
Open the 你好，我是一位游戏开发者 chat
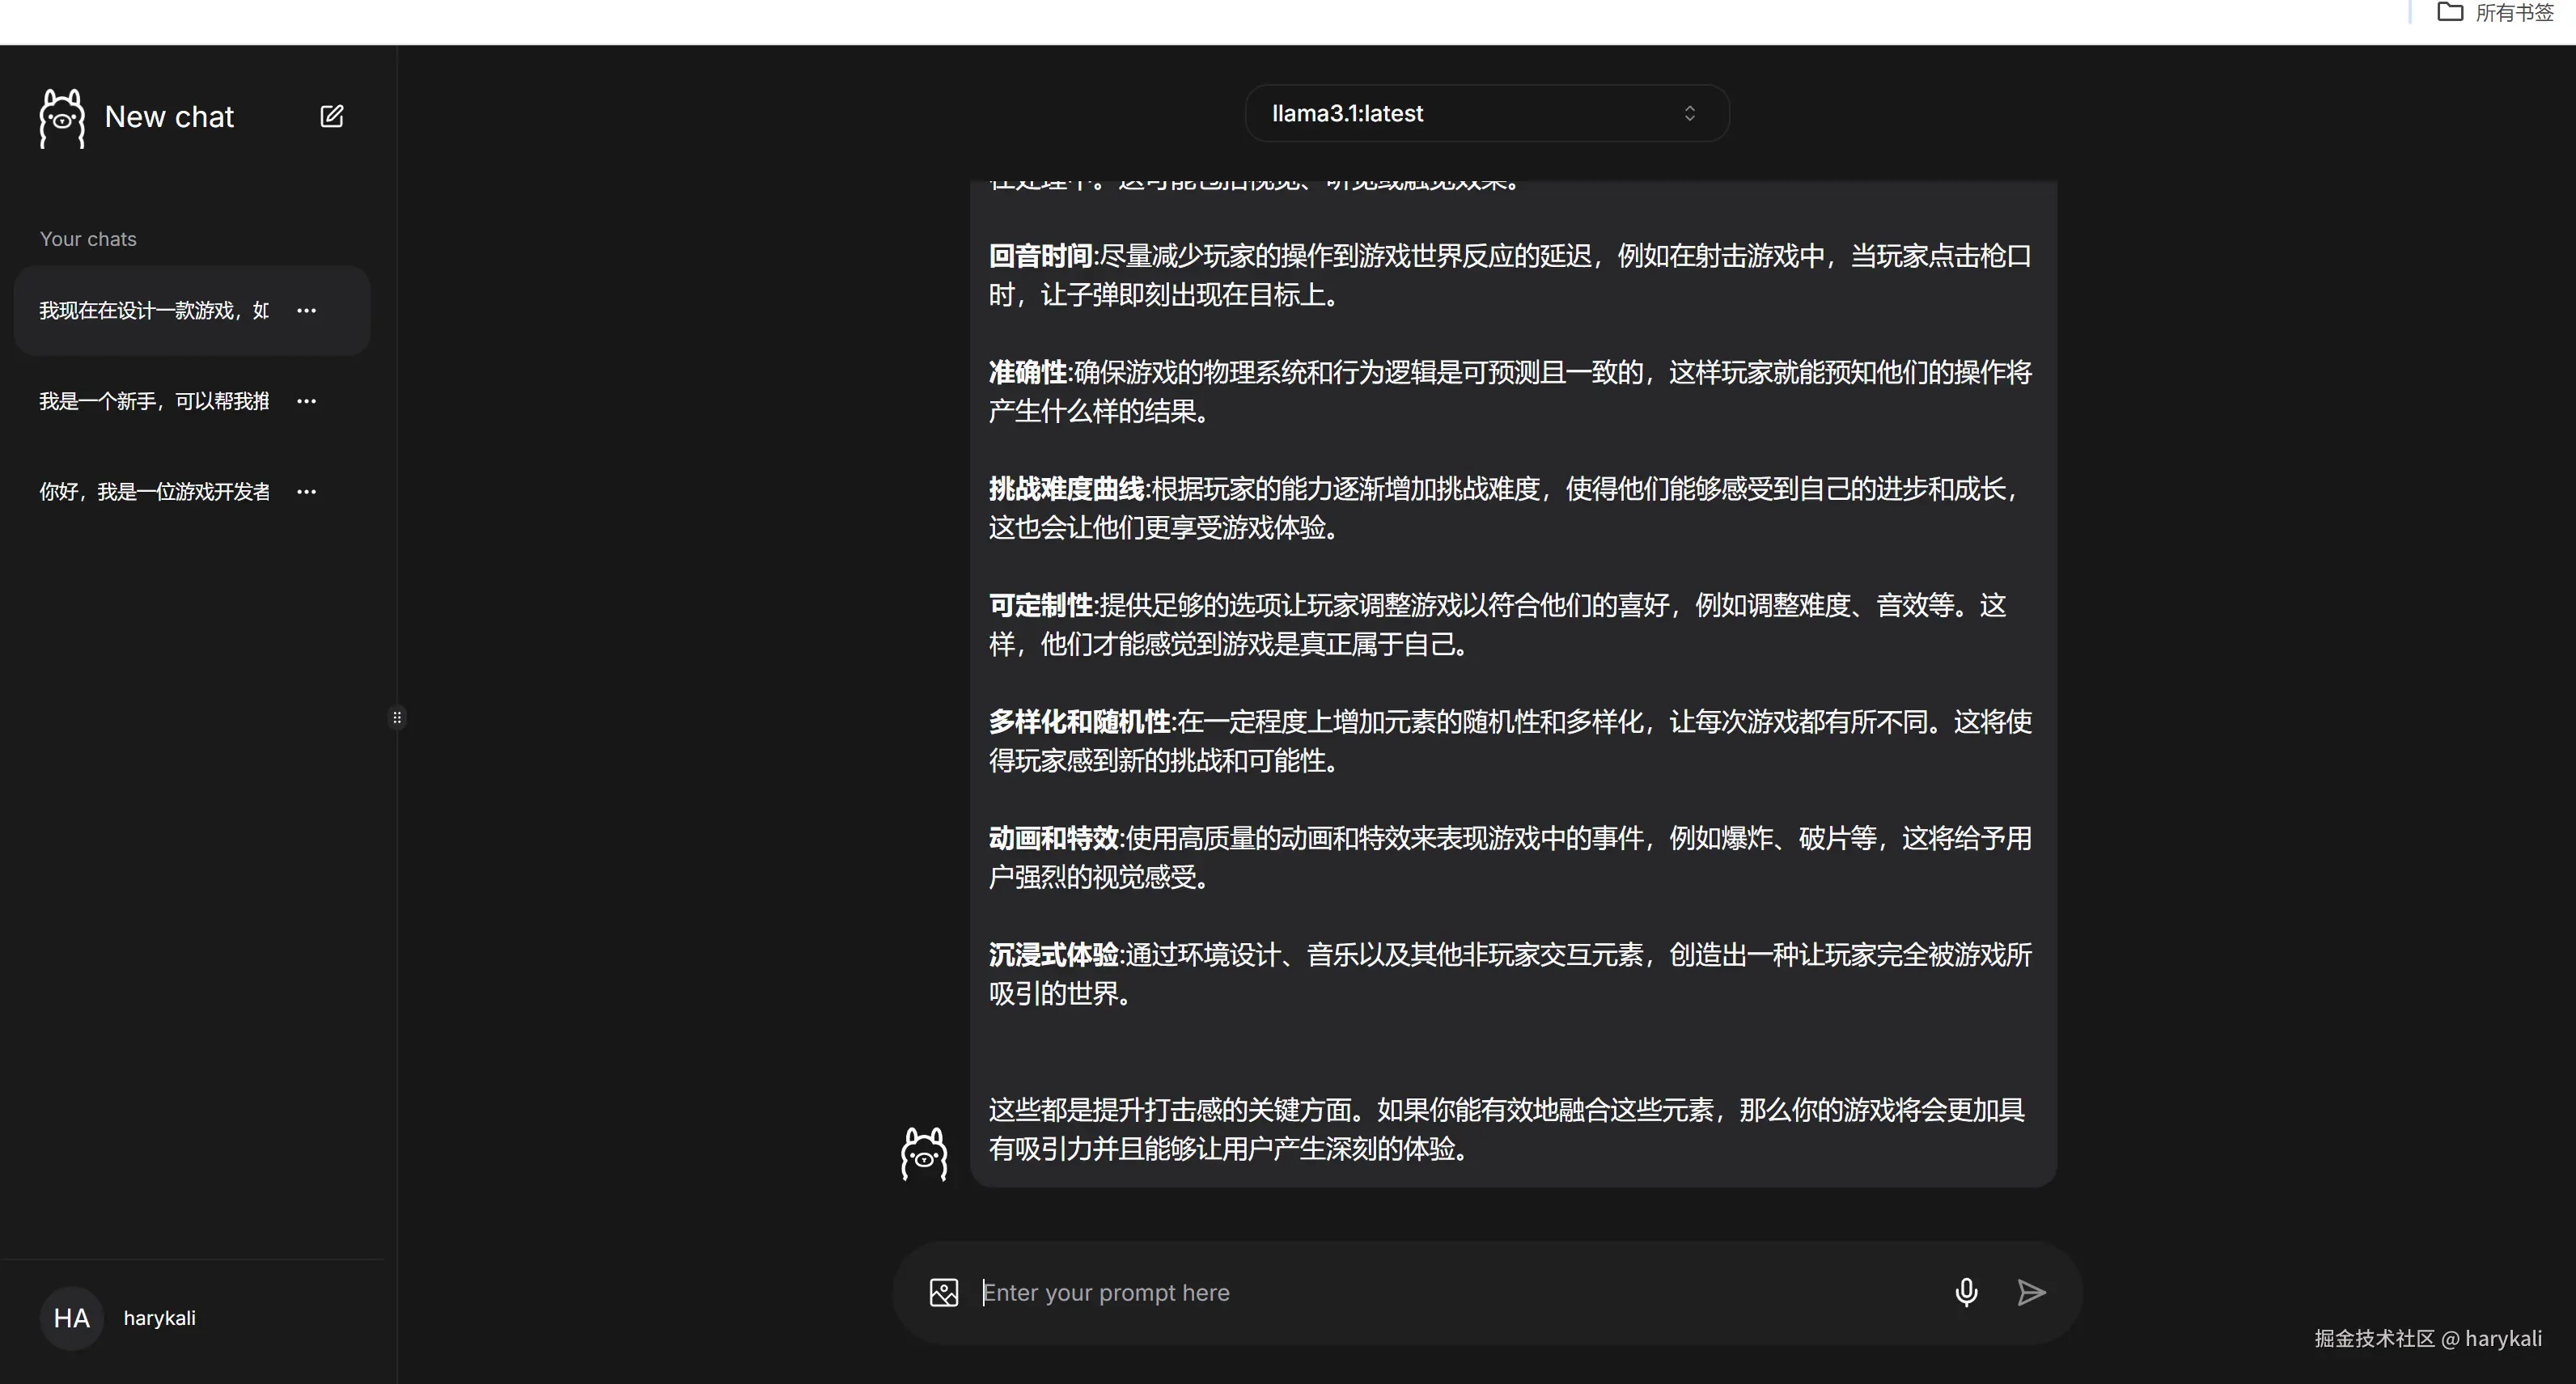(x=154, y=492)
